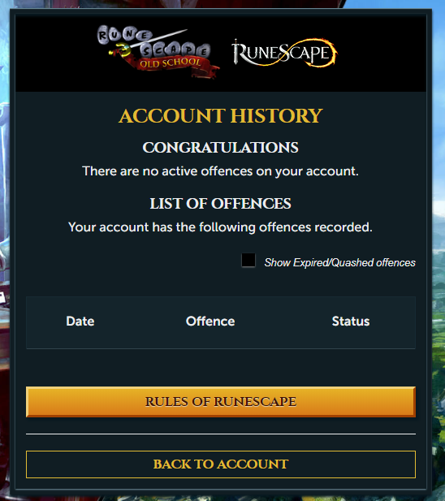Sort by the Date column header

coord(80,321)
